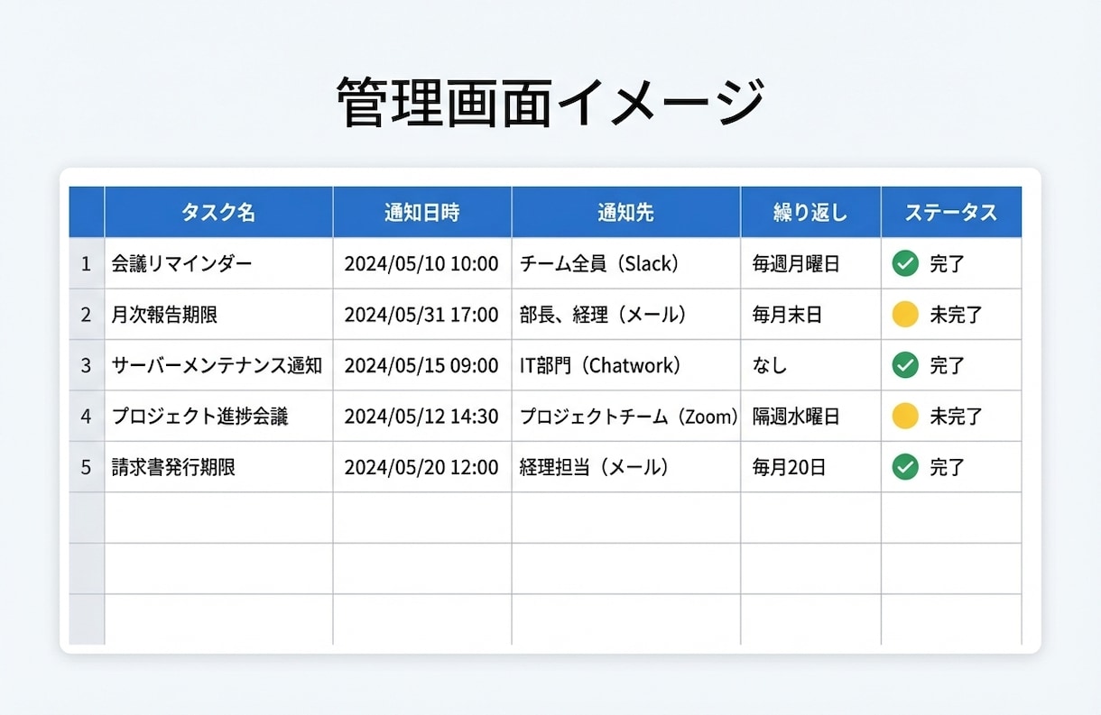Click the 月次報告期限 task cell
1101x715 pixels.
218,315
